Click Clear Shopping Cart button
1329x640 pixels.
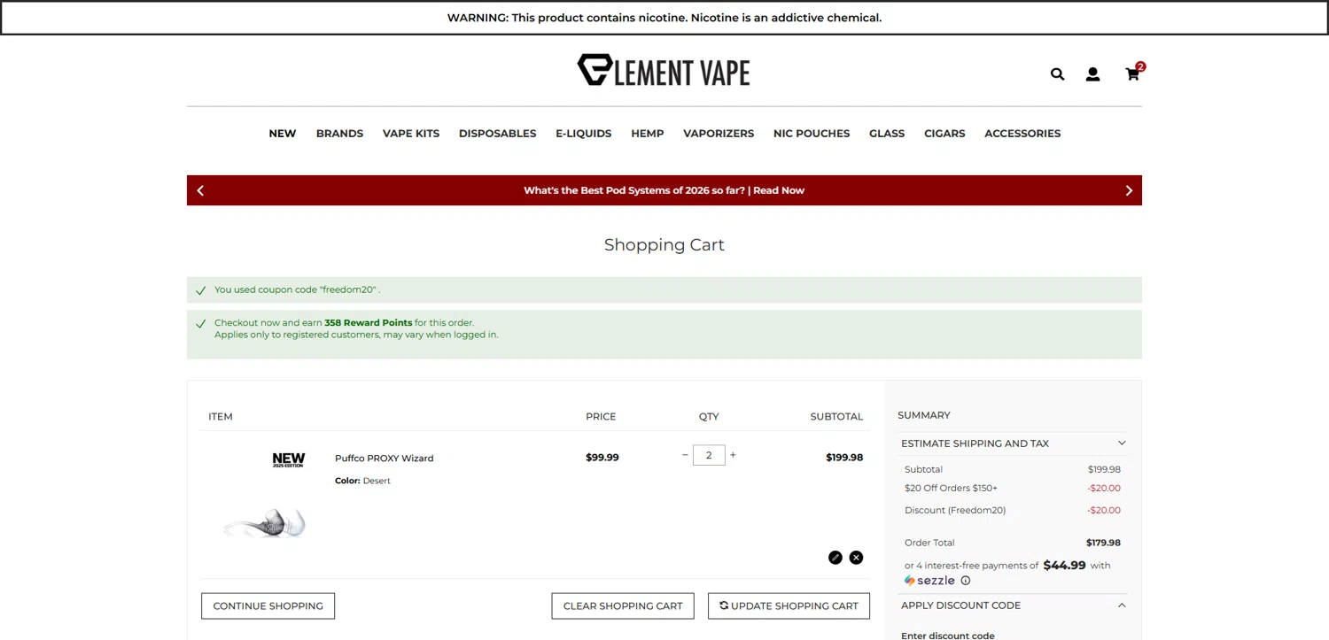point(623,606)
